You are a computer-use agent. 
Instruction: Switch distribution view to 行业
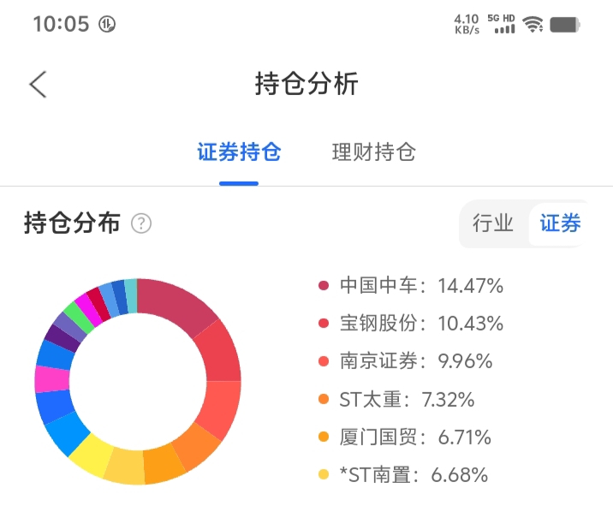click(x=493, y=224)
